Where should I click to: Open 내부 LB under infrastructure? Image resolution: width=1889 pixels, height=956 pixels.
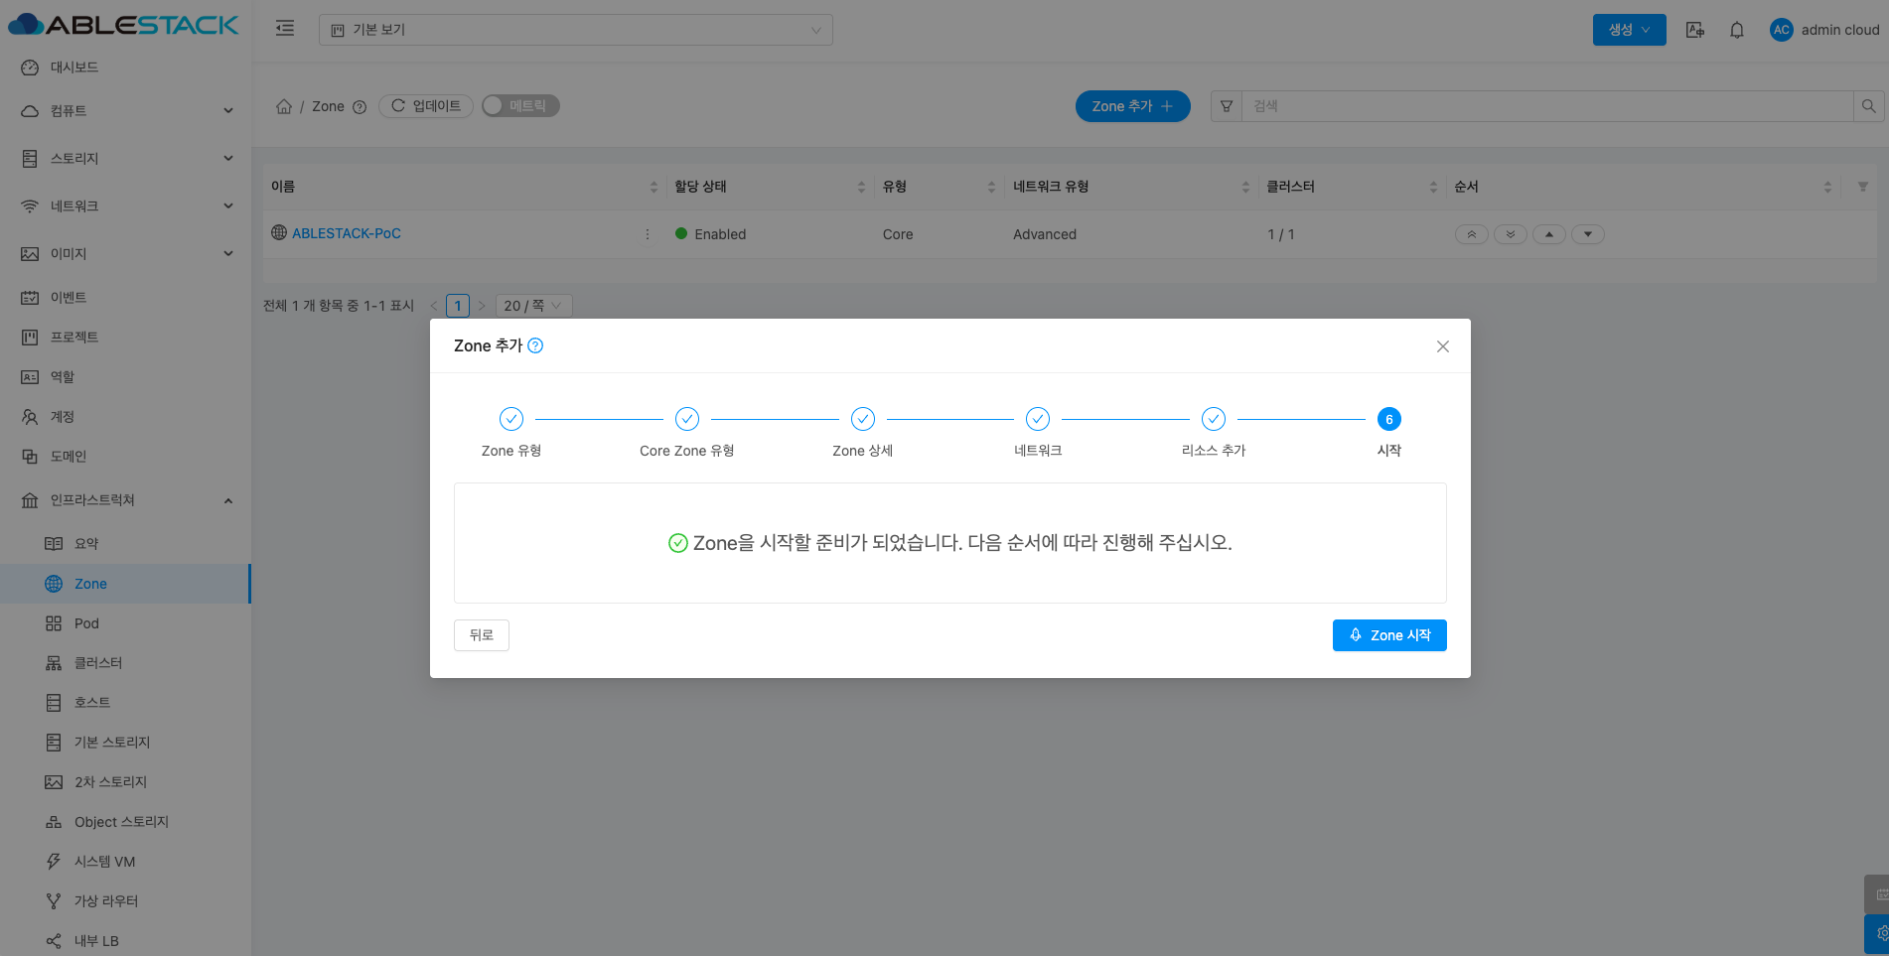pyautogui.click(x=125, y=941)
